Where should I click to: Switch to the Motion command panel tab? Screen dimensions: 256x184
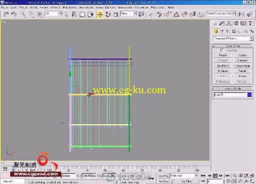(x=236, y=23)
